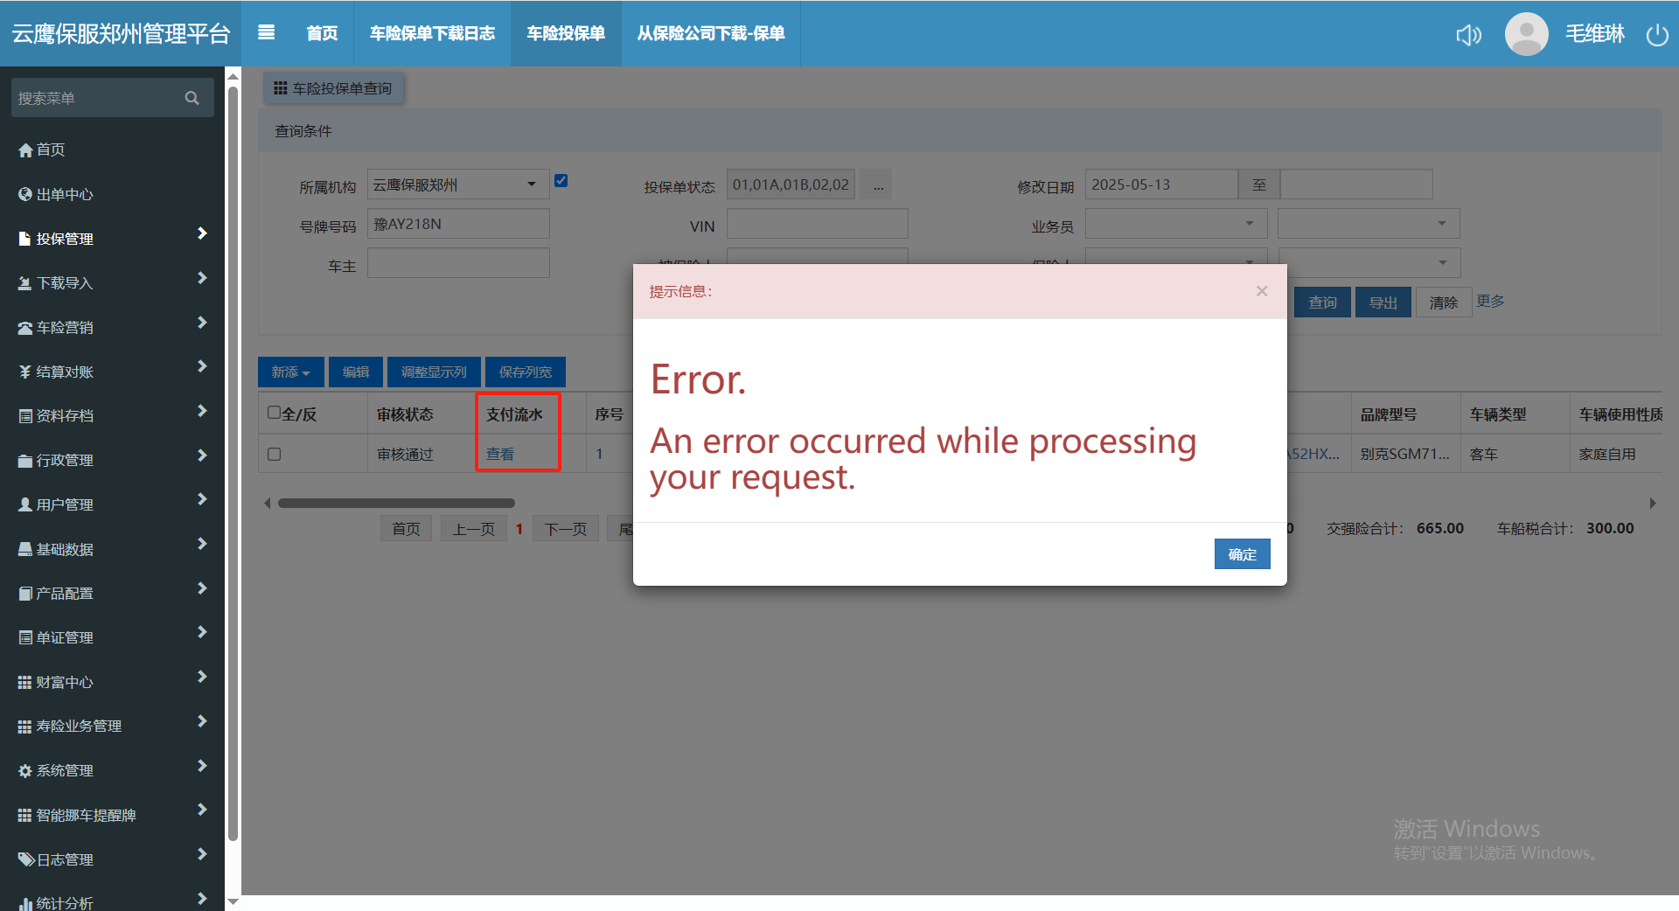Screen dimensions: 1679x911
Task: Open the 车险投保单查询 sub-tab
Action: click(x=333, y=88)
